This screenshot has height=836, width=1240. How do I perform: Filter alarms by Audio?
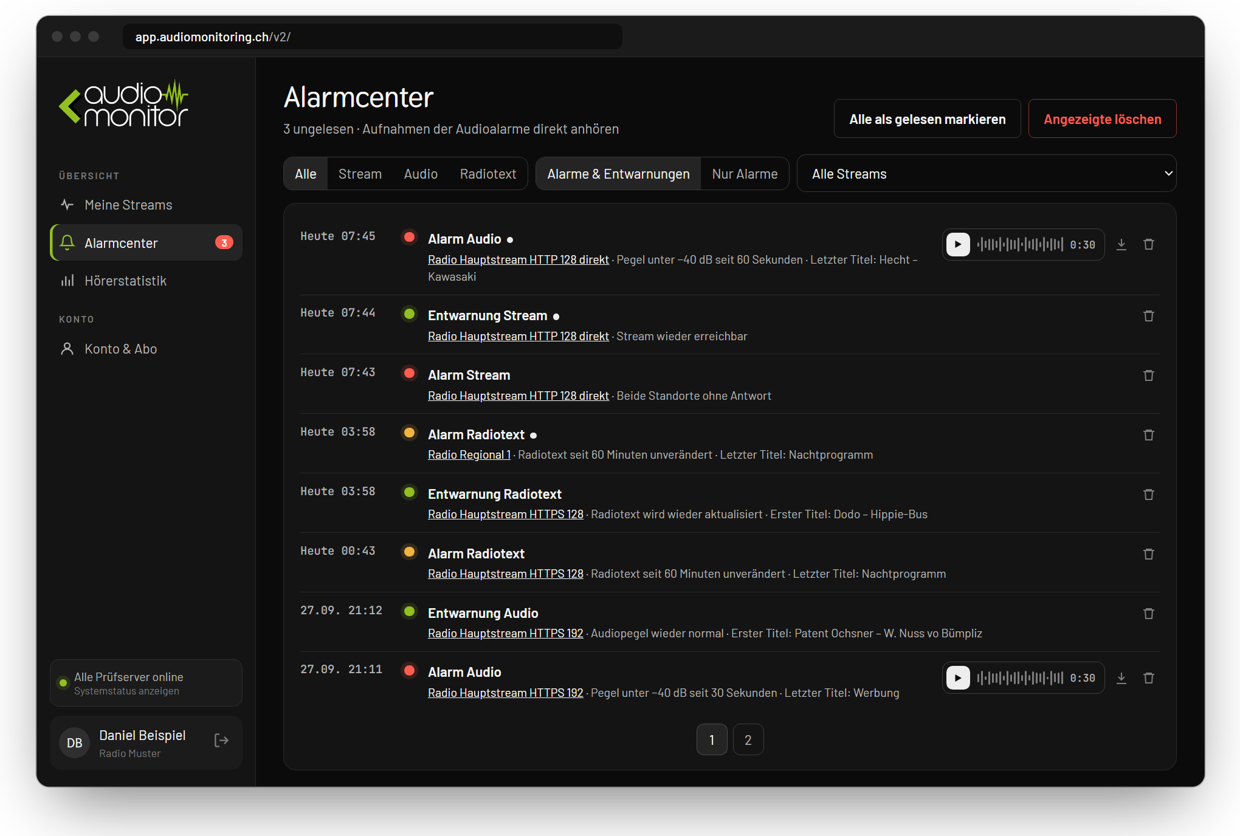point(421,174)
